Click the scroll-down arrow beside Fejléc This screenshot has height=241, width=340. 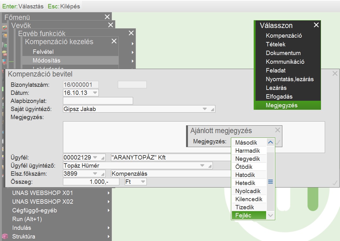[x=271, y=215]
